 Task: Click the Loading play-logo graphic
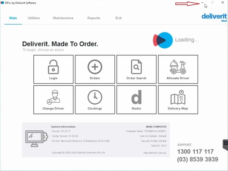tap(163, 40)
